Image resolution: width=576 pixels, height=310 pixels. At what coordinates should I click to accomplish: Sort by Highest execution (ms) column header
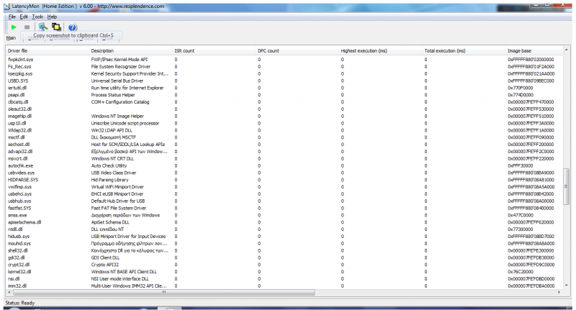(x=364, y=51)
